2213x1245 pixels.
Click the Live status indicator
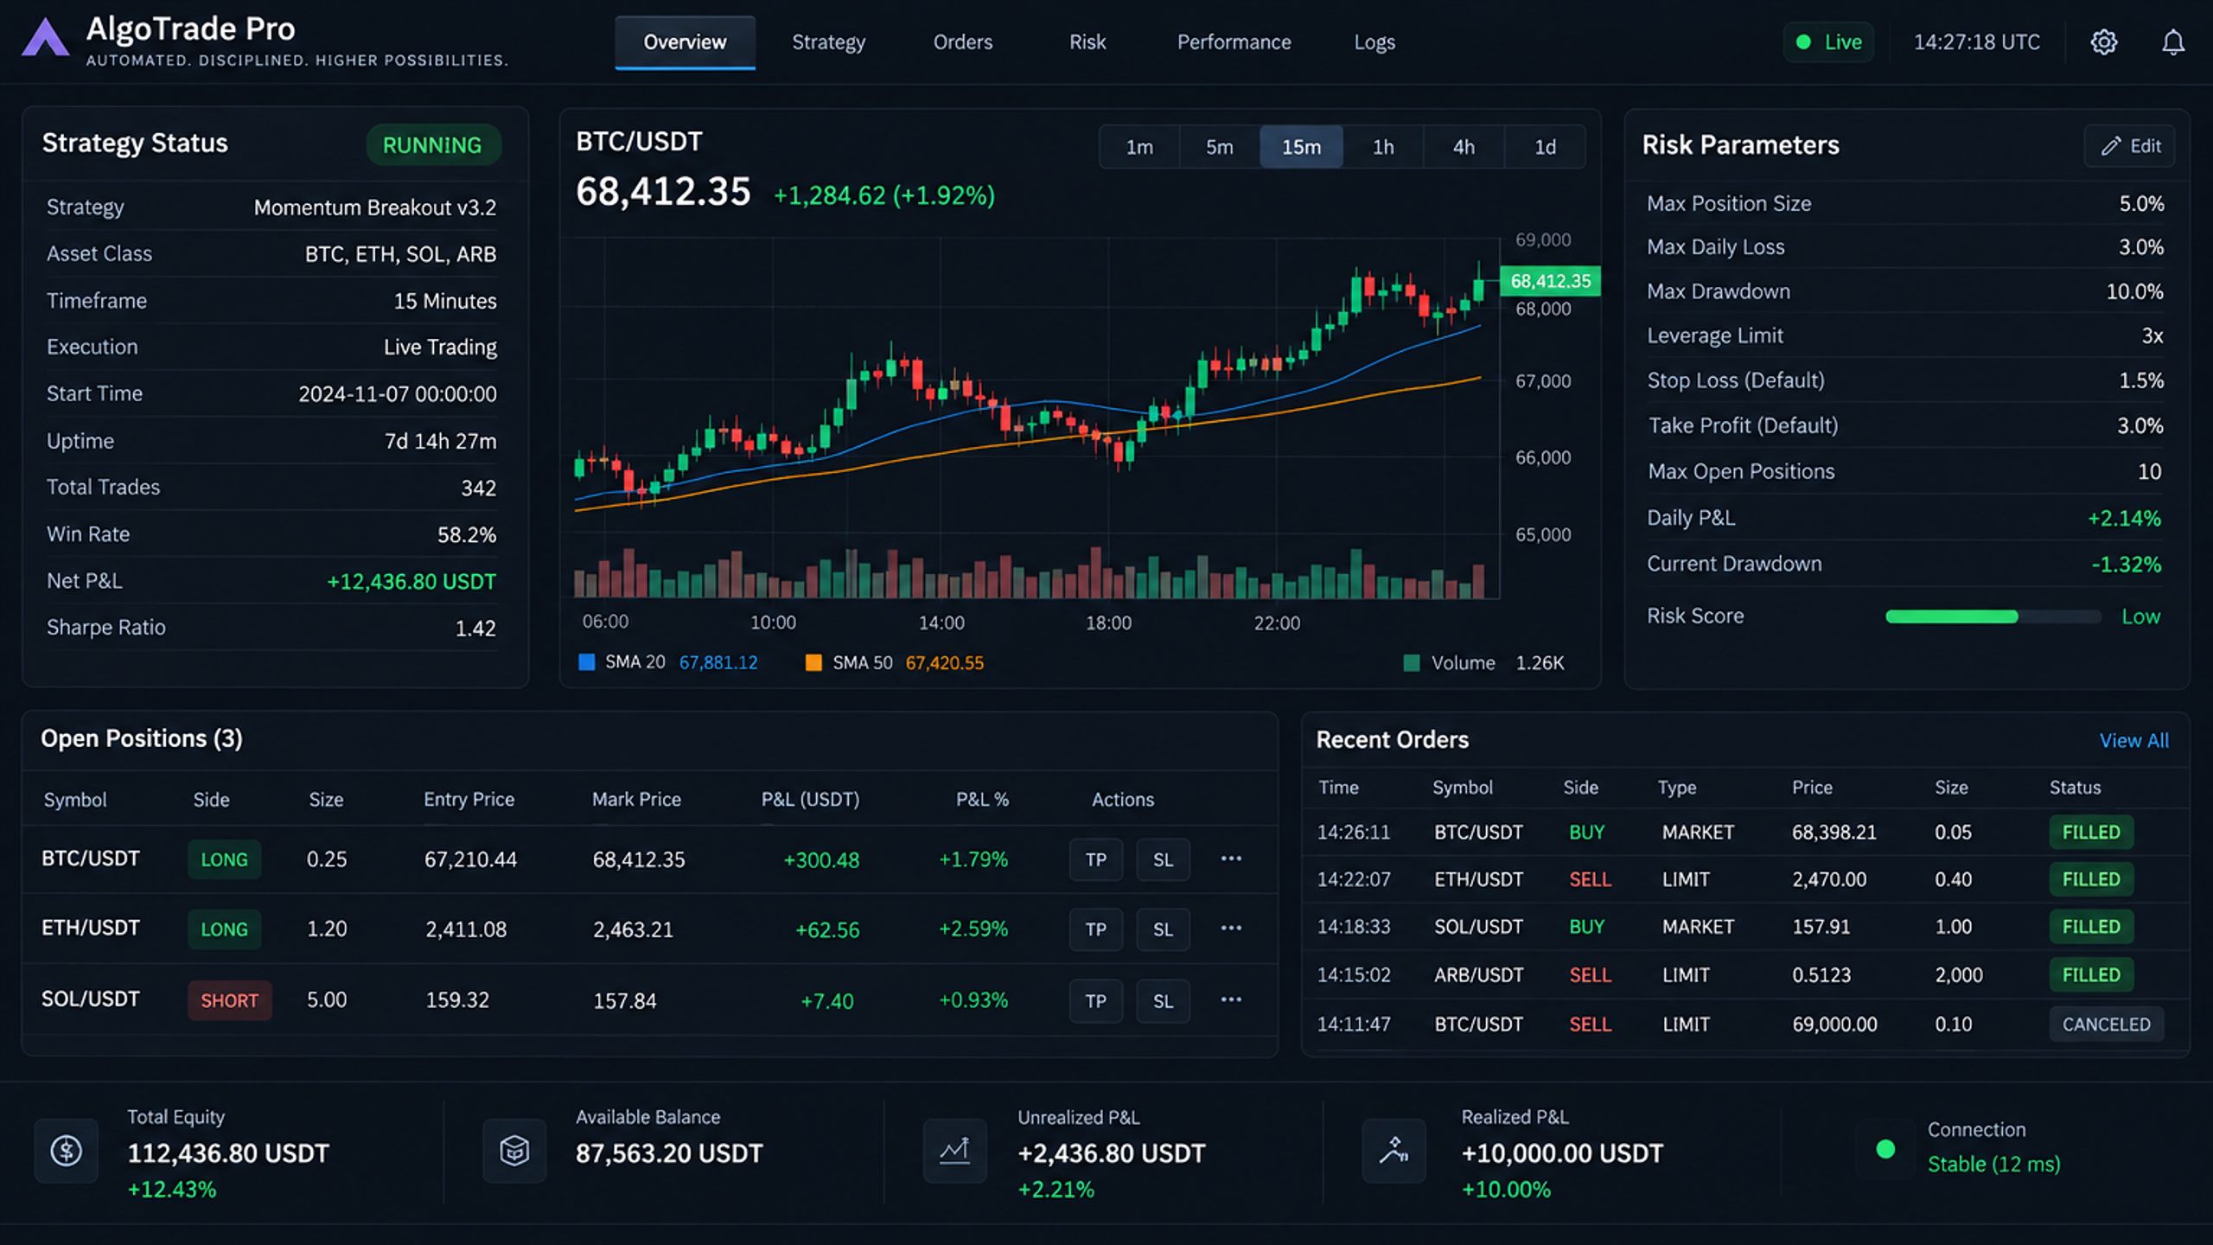pos(1828,42)
